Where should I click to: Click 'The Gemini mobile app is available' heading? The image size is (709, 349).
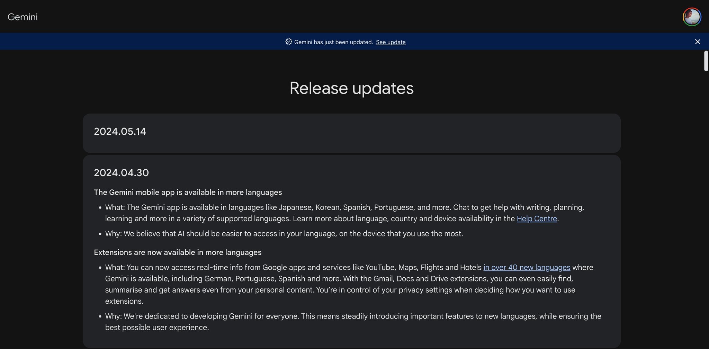coord(188,192)
